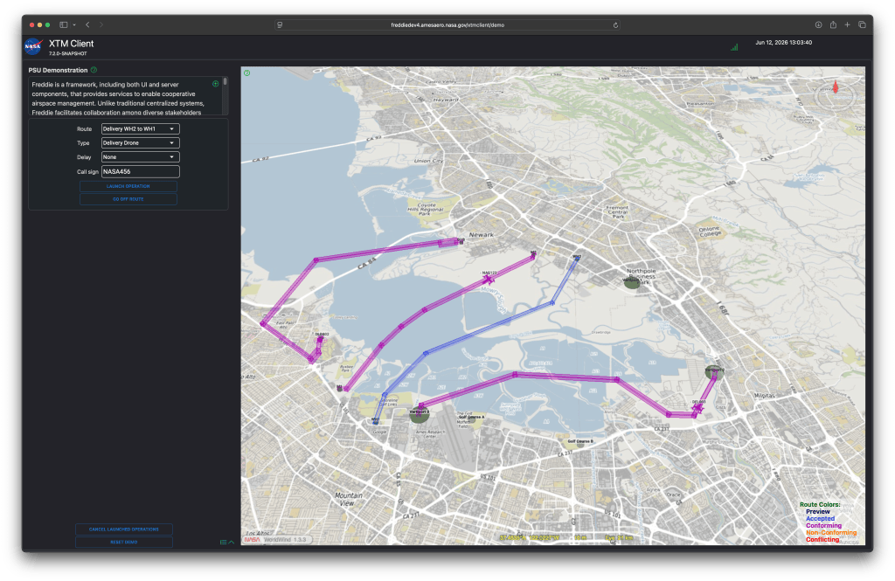Go back in Safari
This screenshot has height=581, width=895.
(x=87, y=25)
